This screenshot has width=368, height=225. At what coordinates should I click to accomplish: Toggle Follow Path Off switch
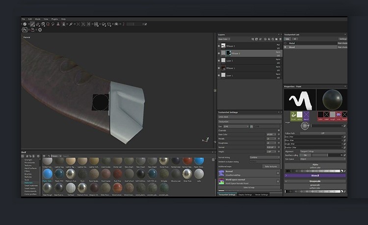click(x=323, y=134)
